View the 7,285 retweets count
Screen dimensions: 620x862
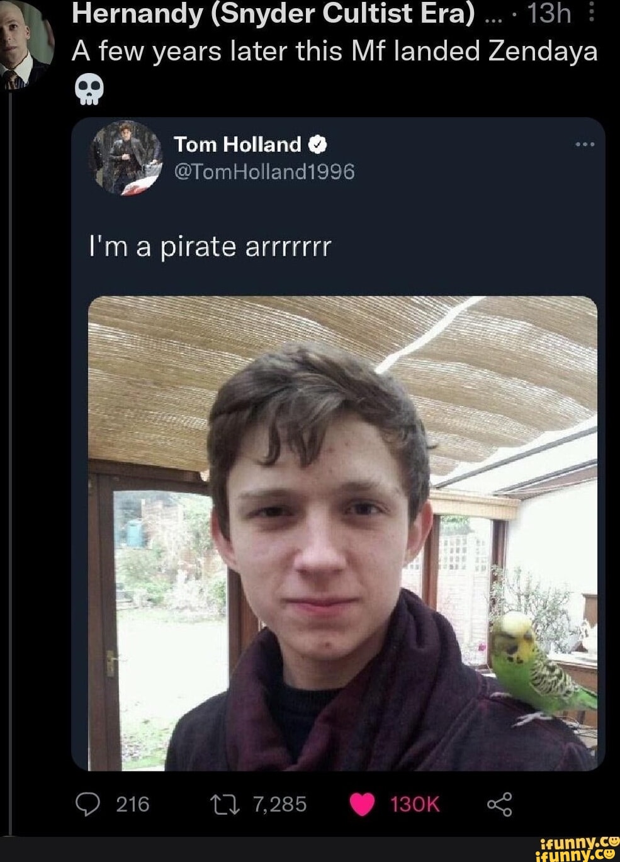(279, 804)
